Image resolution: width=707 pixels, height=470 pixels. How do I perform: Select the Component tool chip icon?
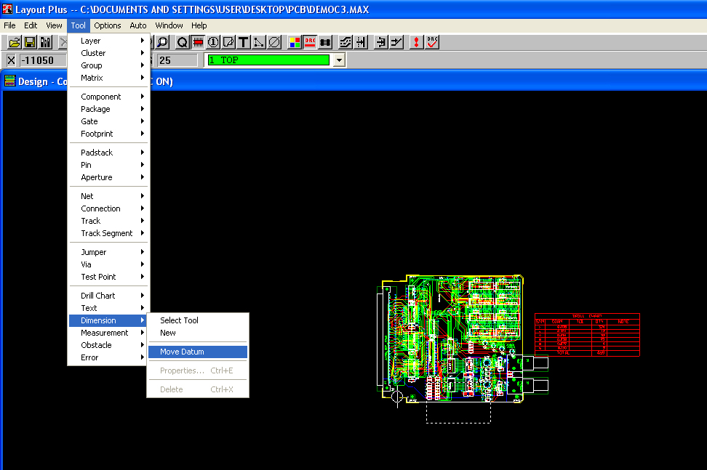[197, 43]
